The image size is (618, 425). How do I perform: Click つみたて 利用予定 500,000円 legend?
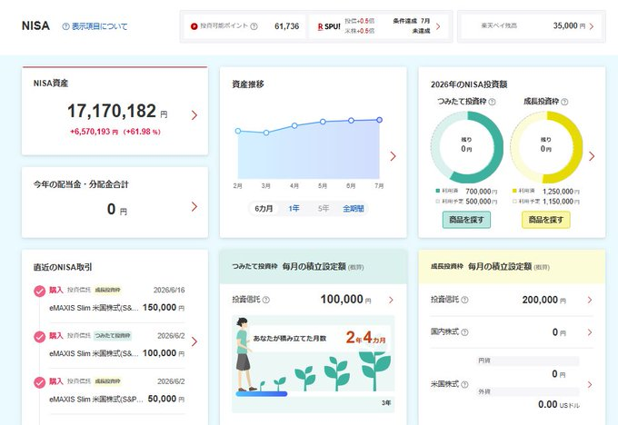466,202
